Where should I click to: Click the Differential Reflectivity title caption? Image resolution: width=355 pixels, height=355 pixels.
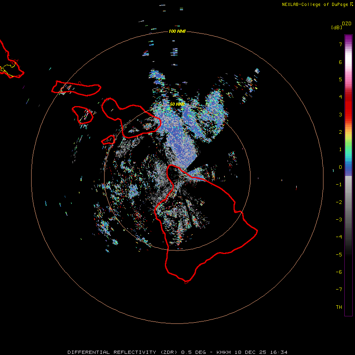click(x=177, y=352)
